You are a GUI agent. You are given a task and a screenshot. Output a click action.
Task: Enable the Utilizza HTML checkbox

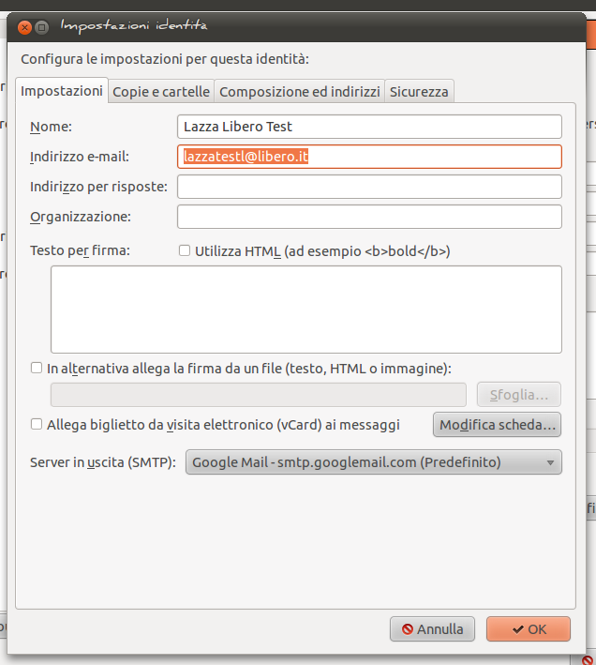(x=185, y=250)
